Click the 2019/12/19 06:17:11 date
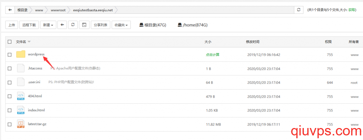 pyautogui.click(x=264, y=124)
